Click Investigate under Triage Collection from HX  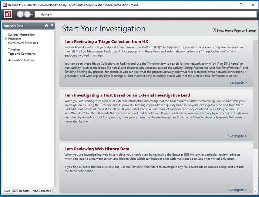(237, 82)
